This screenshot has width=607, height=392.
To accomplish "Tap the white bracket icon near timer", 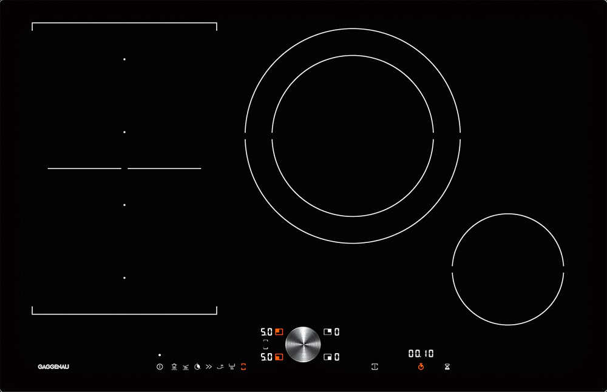I will [375, 367].
